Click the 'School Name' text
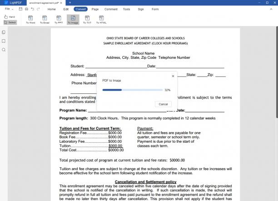Image resolution: width=278 pixels, height=201 pixels. (x=144, y=53)
